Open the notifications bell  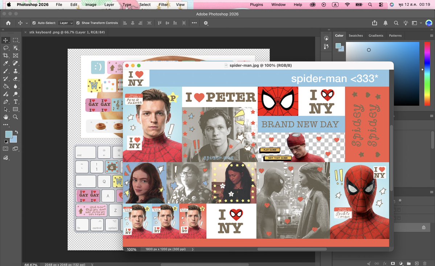point(385,23)
